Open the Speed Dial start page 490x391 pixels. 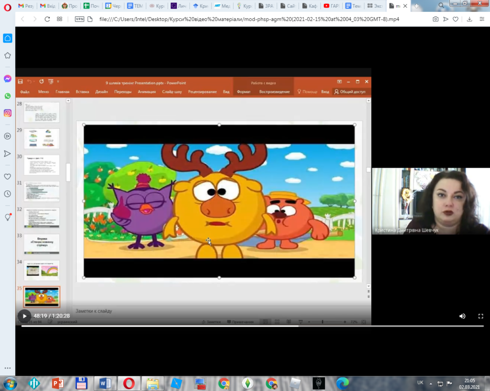pos(59,19)
